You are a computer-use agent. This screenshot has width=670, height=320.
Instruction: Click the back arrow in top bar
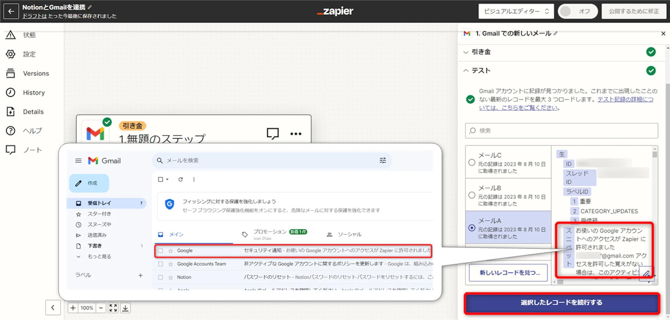(11, 11)
